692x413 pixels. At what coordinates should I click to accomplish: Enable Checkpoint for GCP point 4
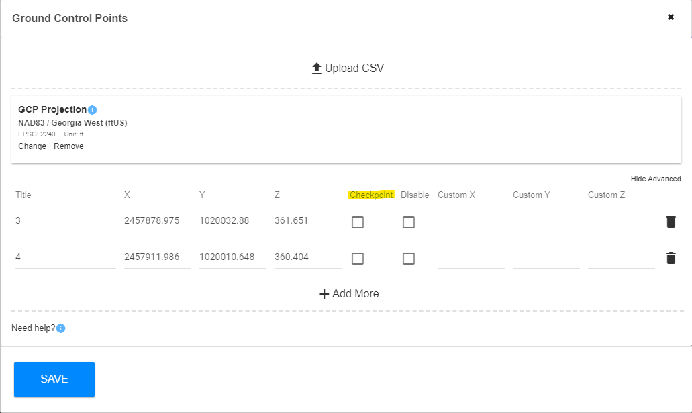[x=357, y=258]
